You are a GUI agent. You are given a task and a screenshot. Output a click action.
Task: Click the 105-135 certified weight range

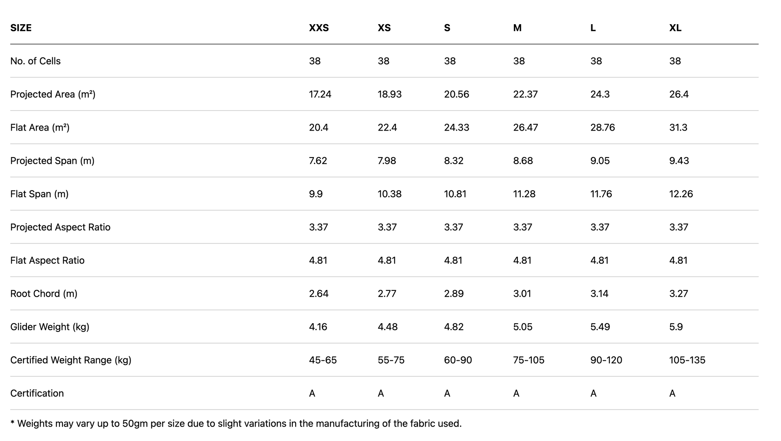coord(687,360)
